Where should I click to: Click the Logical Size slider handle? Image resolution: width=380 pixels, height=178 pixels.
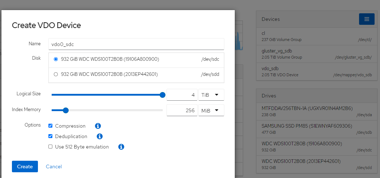tap(163, 95)
